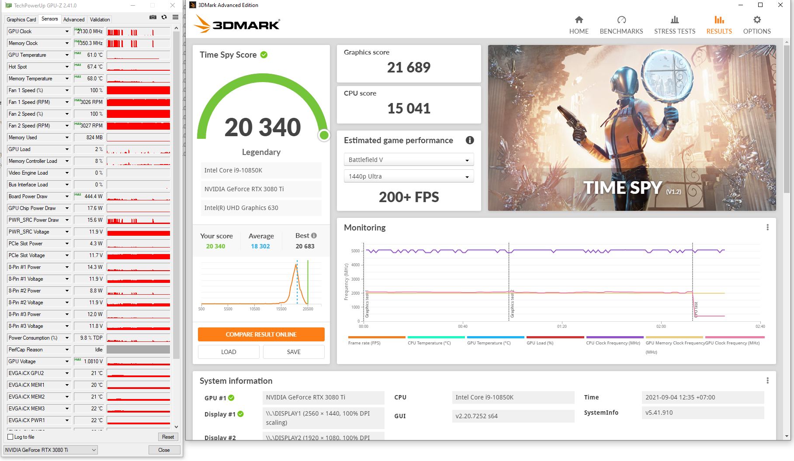
Task: Toggle CPU Temperature legend series
Action: pyautogui.click(x=436, y=340)
